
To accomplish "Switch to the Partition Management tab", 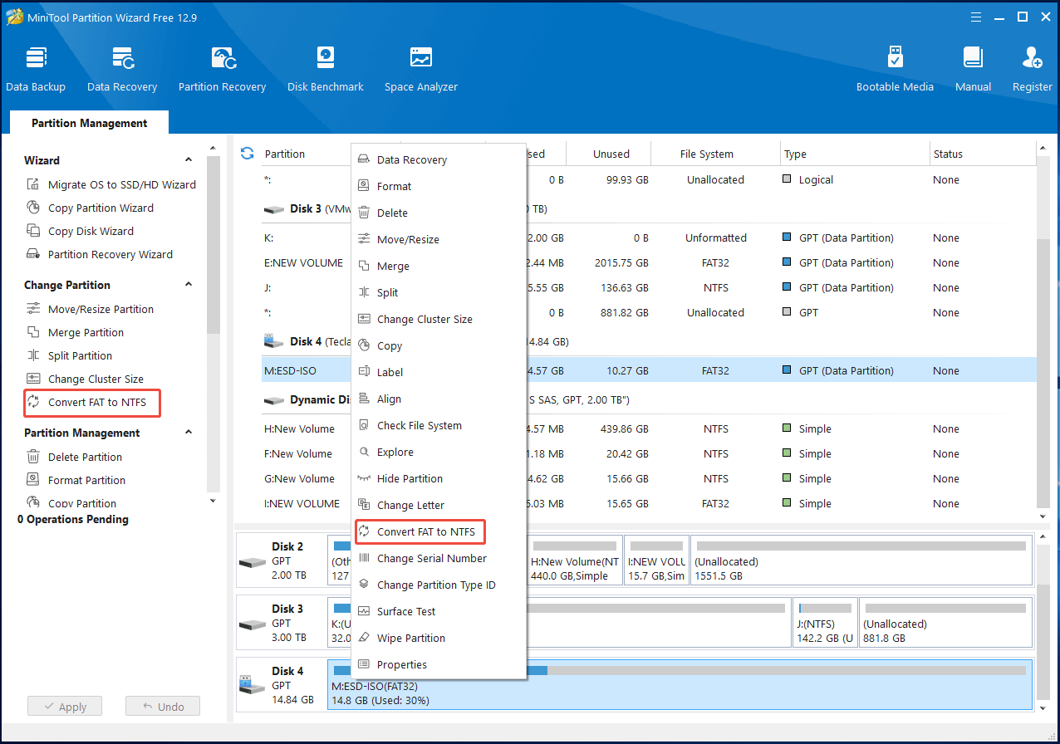I will tap(90, 123).
